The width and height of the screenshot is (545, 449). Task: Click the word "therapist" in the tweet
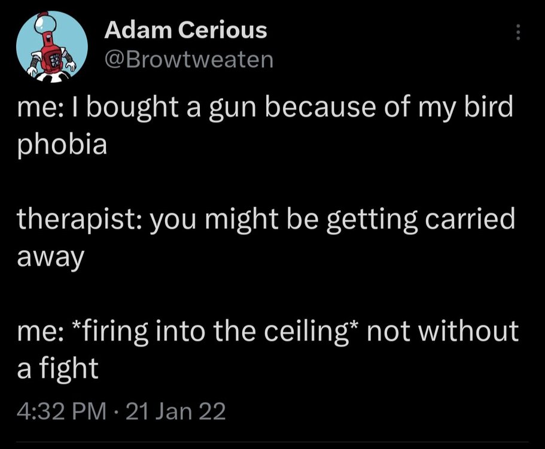pyautogui.click(x=78, y=220)
